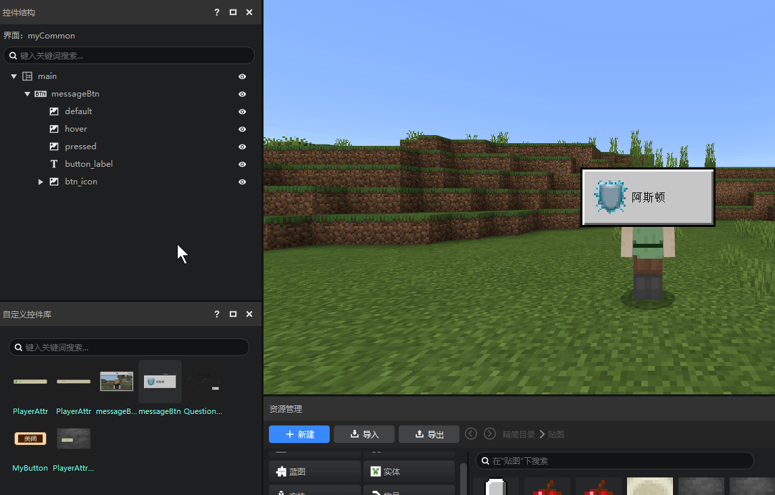Image resolution: width=775 pixels, height=495 pixels.
Task: Collapse the messageBtn tree node
Action: tap(28, 94)
